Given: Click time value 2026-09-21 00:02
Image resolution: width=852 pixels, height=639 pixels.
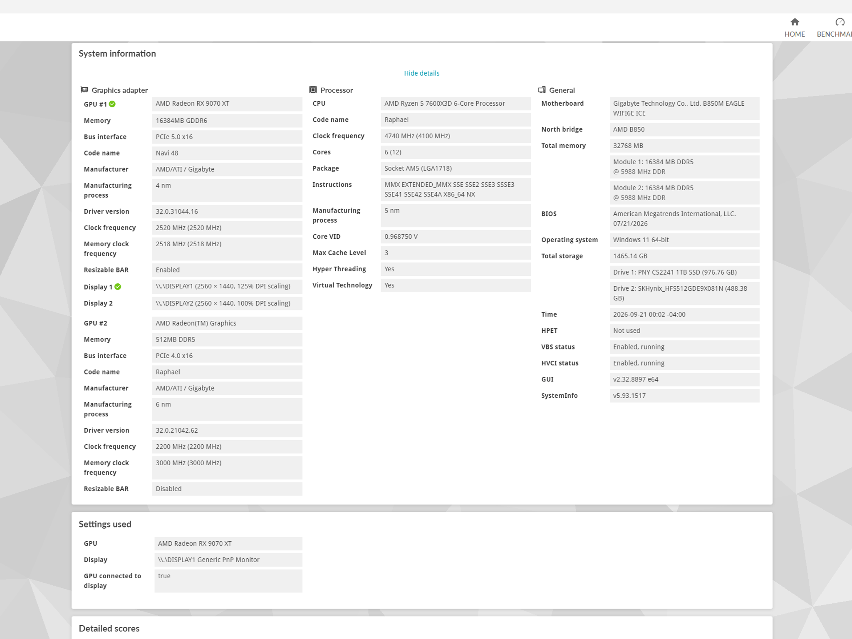Looking at the screenshot, I should 684,315.
